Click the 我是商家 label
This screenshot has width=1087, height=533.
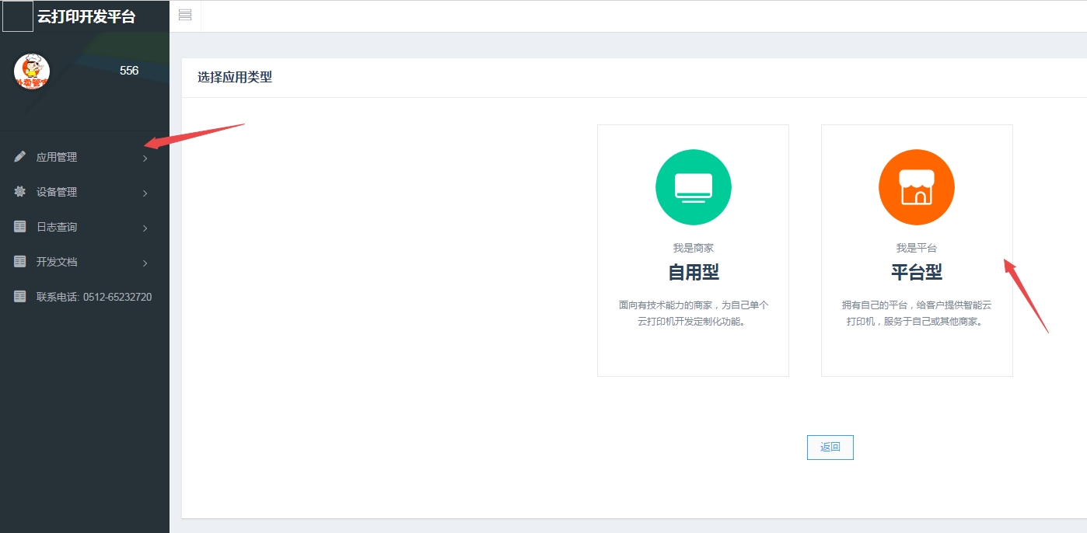[x=694, y=249]
